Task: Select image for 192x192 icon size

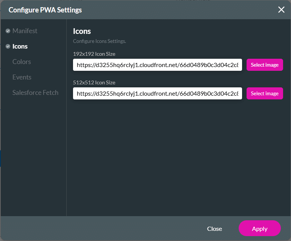Action: (265, 65)
